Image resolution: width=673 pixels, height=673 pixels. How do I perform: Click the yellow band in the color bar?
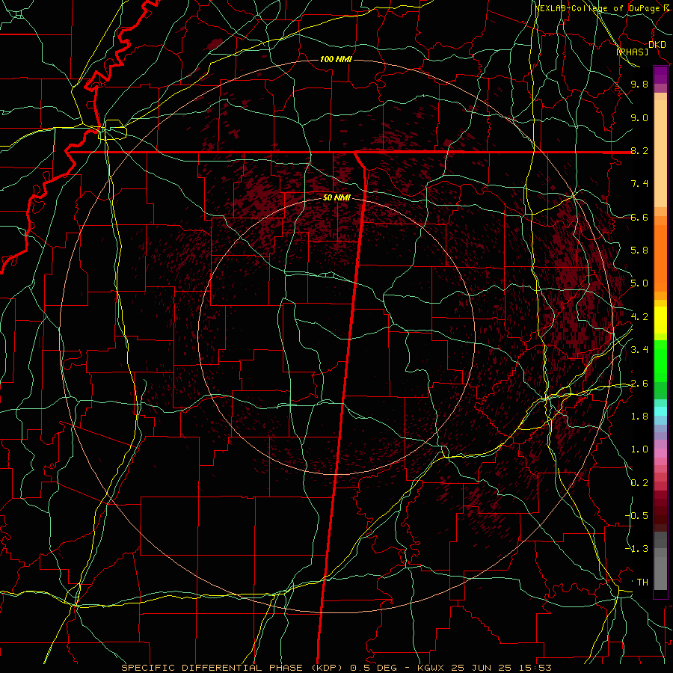point(660,320)
